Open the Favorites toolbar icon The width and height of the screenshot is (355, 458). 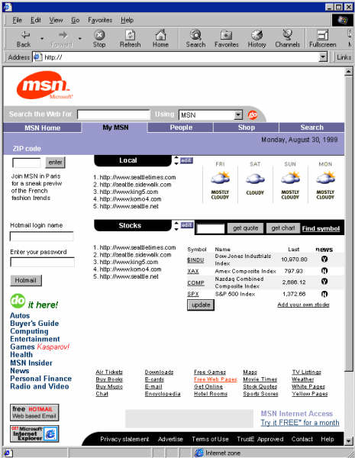click(226, 35)
